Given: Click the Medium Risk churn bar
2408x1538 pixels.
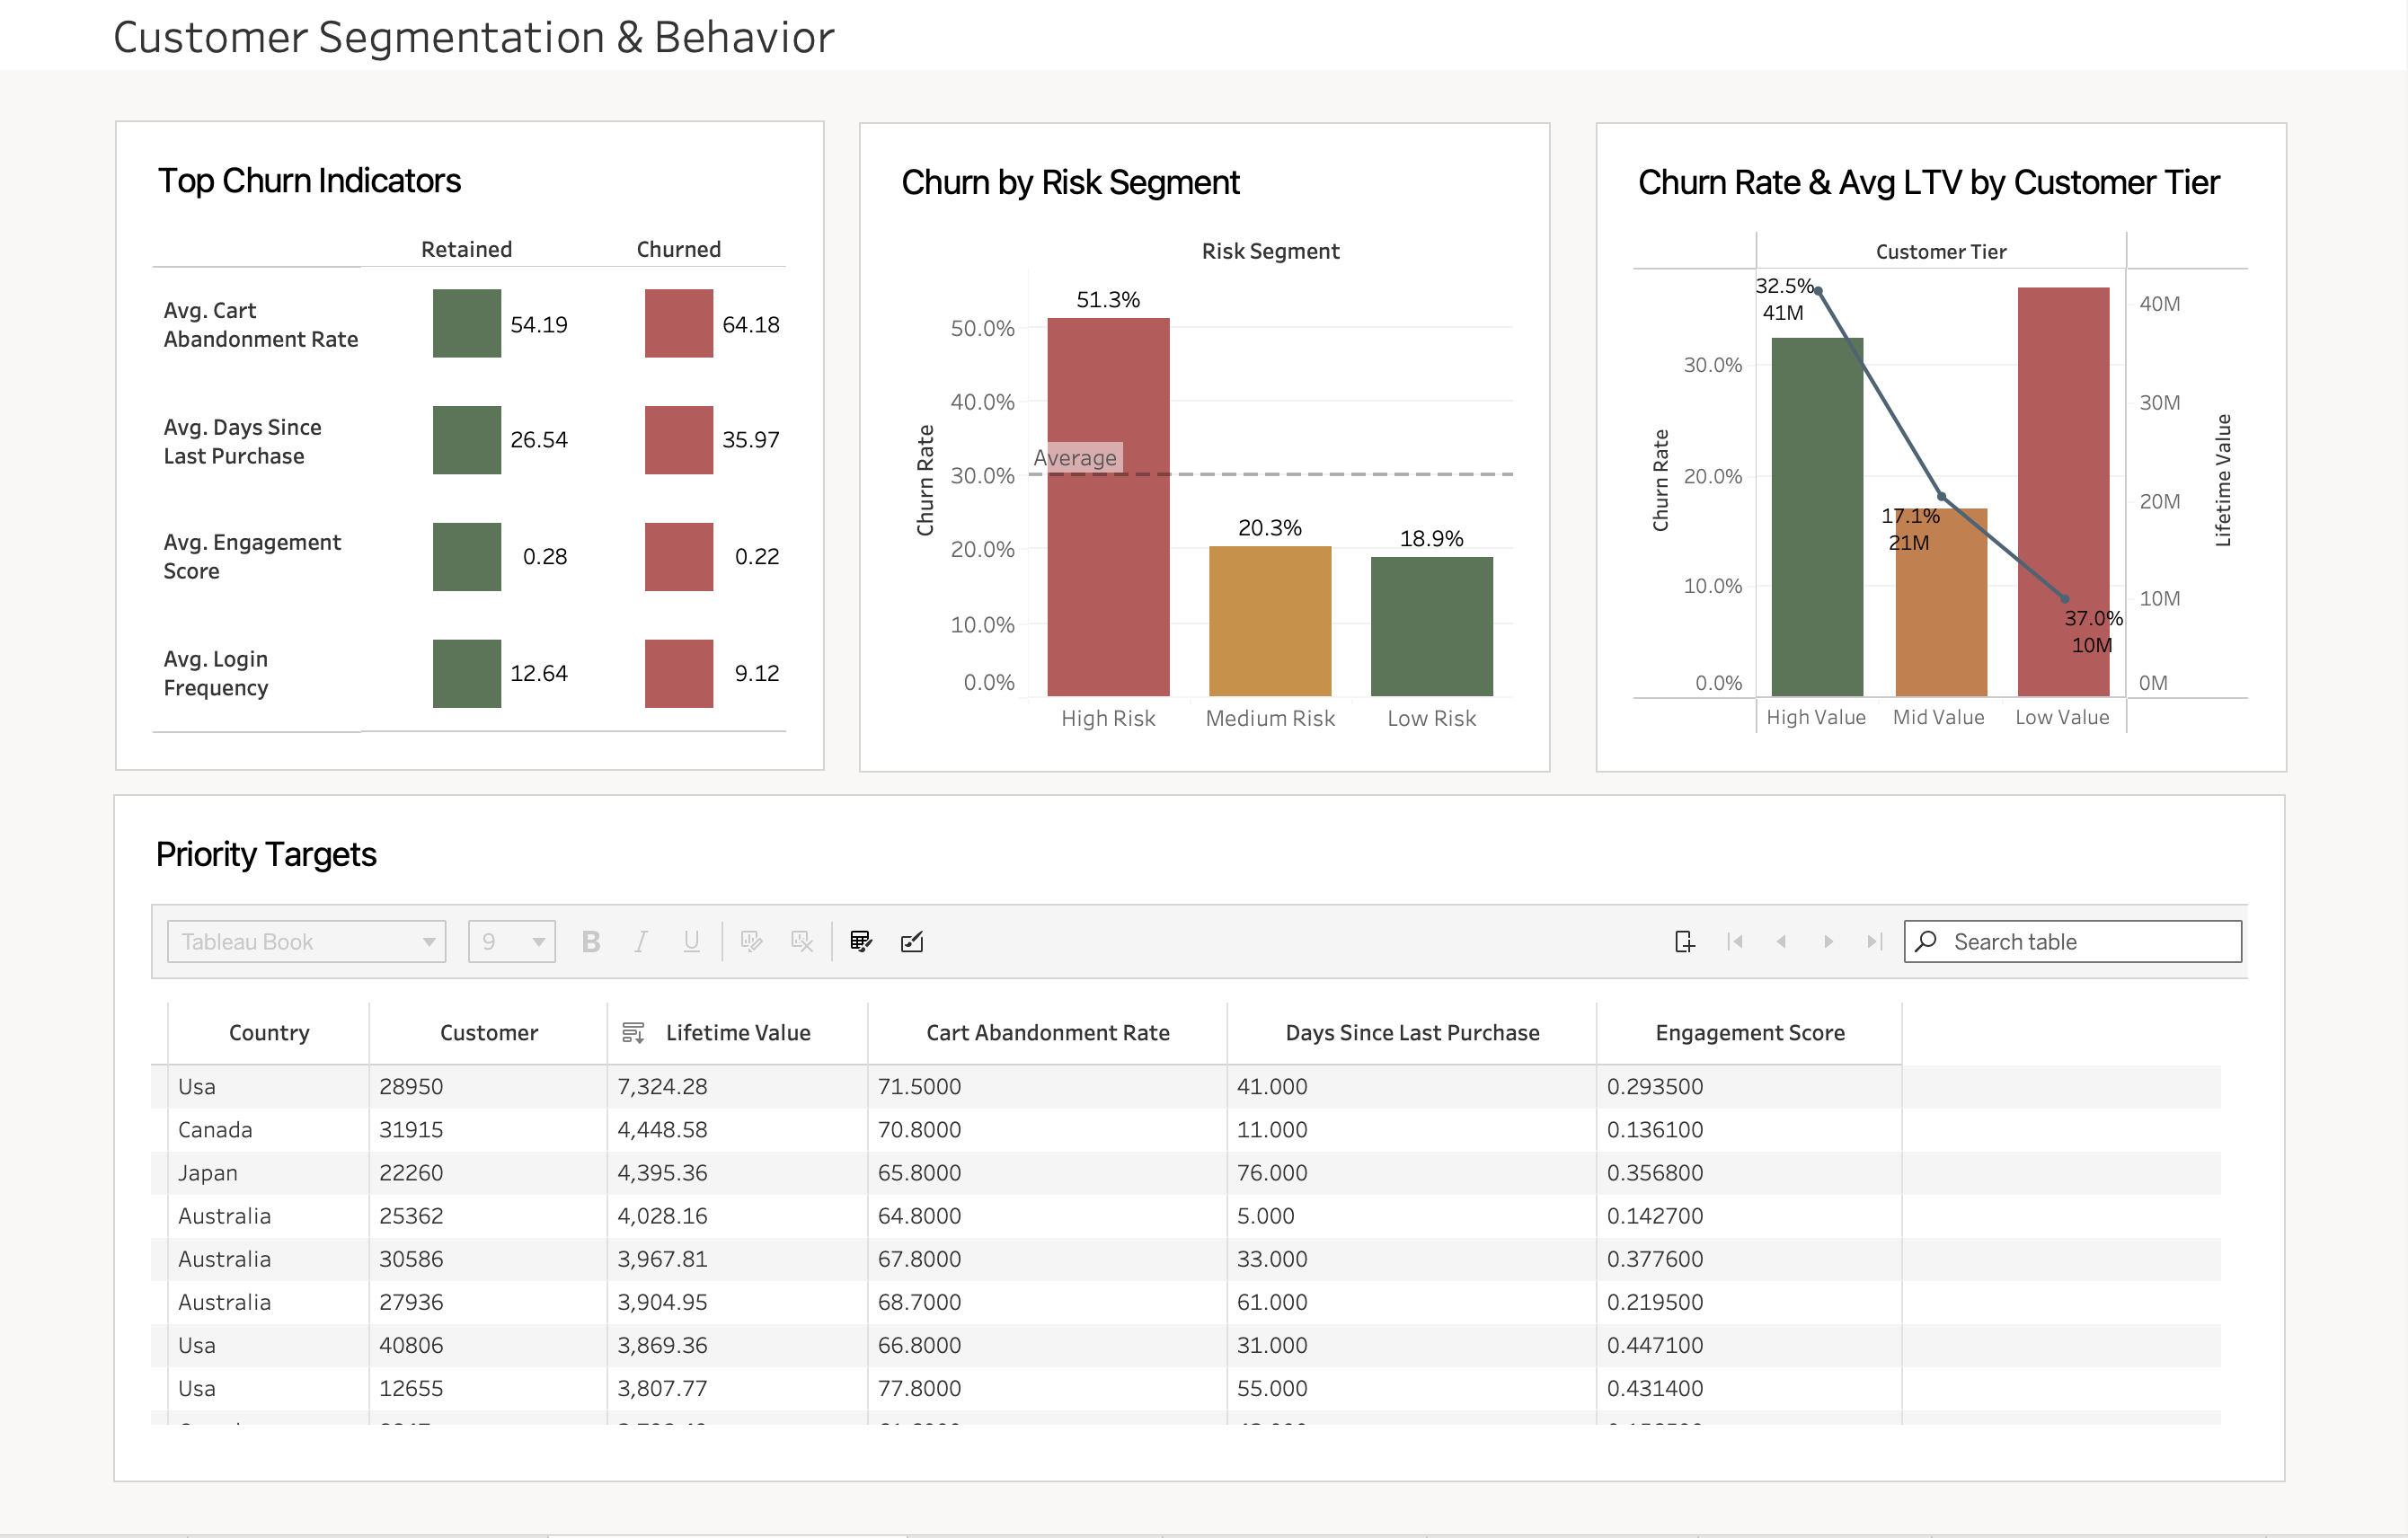Looking at the screenshot, I should tap(1270, 620).
